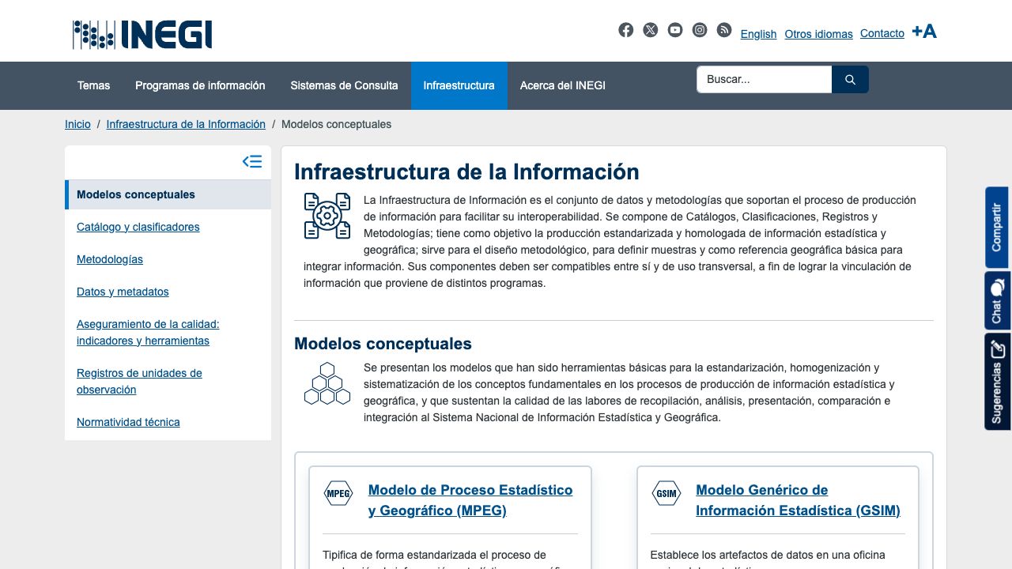Increase text size with +A icon
The image size is (1012, 569).
click(x=923, y=32)
